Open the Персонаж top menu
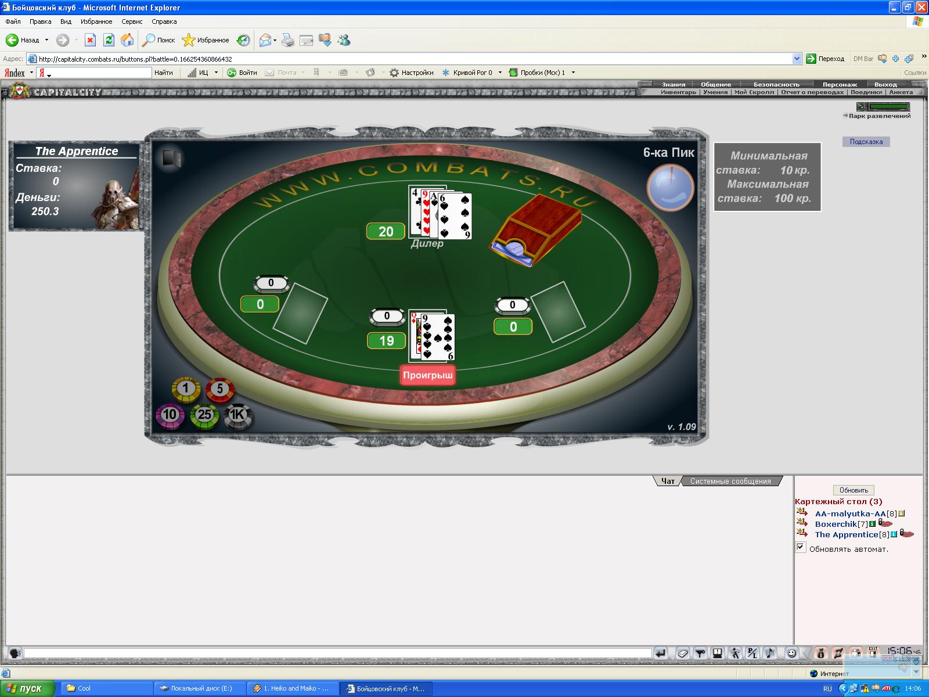 point(840,85)
